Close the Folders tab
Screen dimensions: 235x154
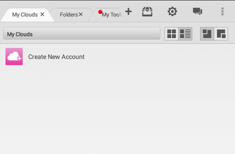pyautogui.click(x=81, y=15)
